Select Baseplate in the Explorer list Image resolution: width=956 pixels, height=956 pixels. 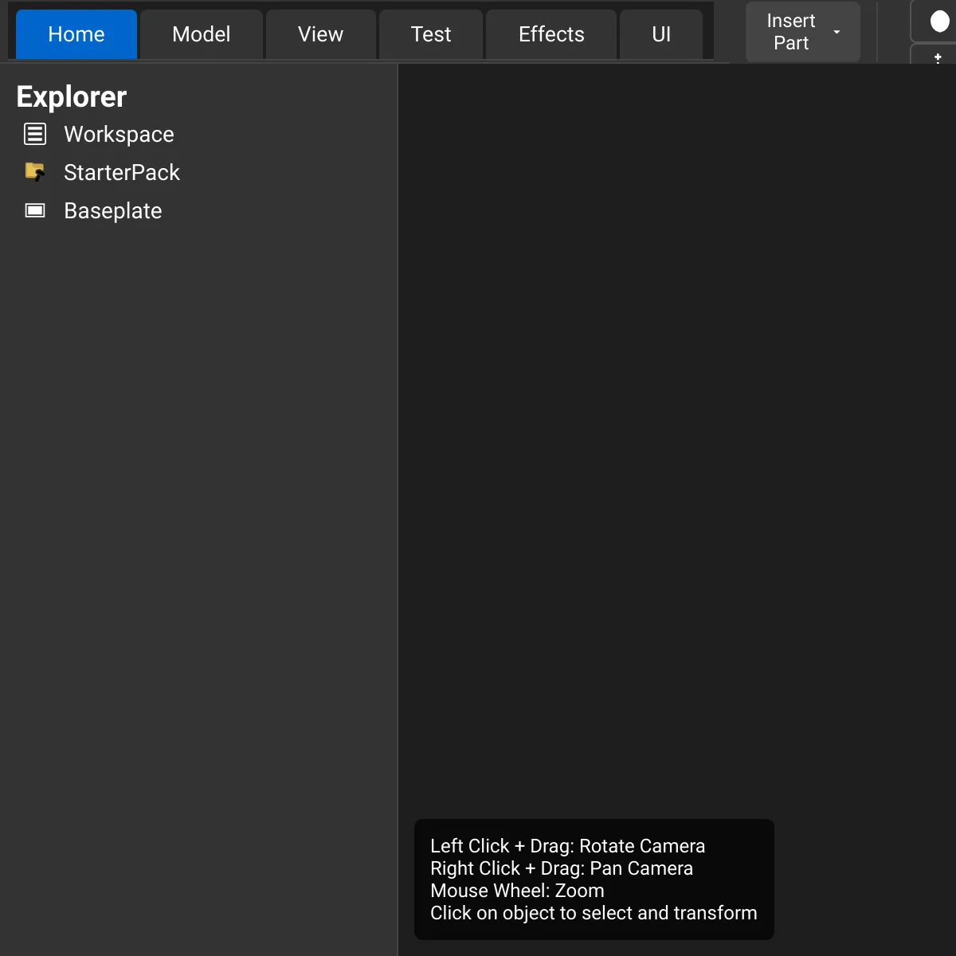(113, 210)
